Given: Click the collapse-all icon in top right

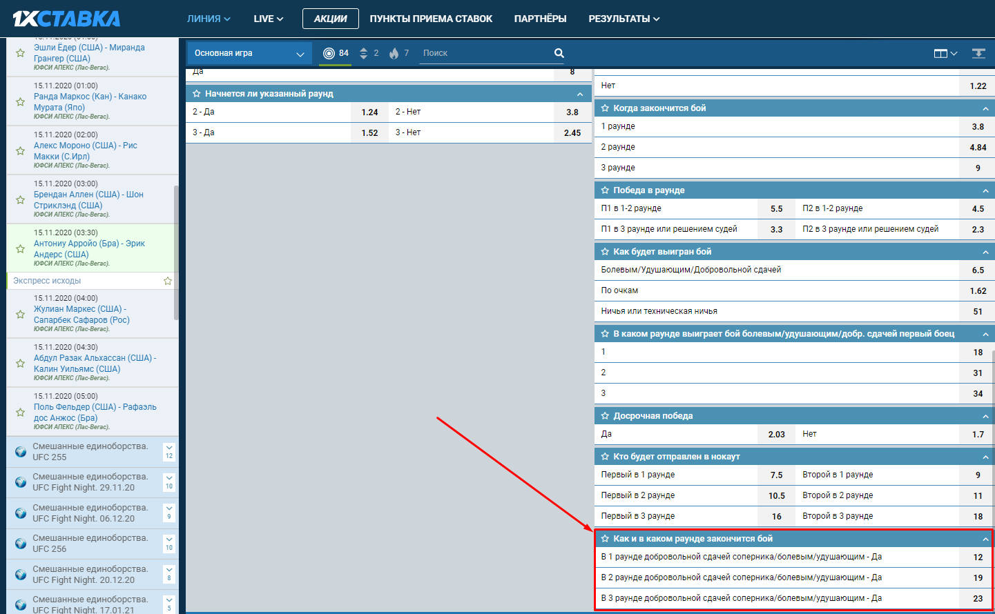Looking at the screenshot, I should coord(978,53).
